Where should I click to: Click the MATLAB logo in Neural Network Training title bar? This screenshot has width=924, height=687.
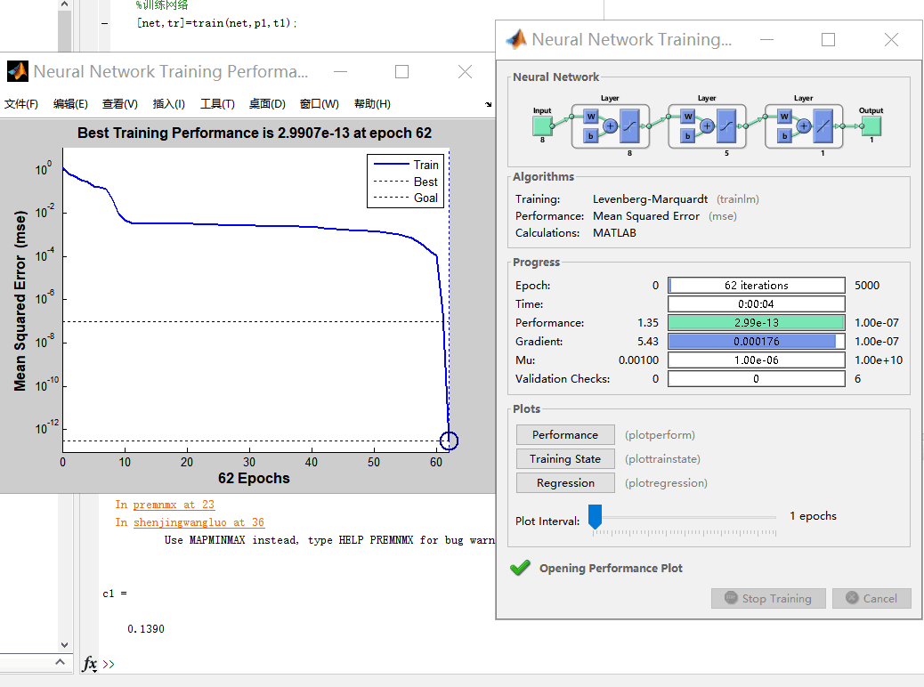[516, 39]
